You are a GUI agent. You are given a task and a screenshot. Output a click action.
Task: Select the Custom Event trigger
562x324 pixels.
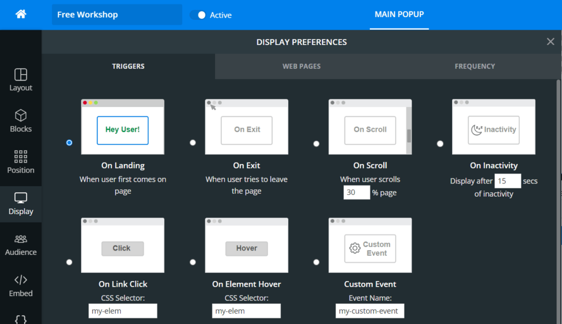[x=317, y=262]
